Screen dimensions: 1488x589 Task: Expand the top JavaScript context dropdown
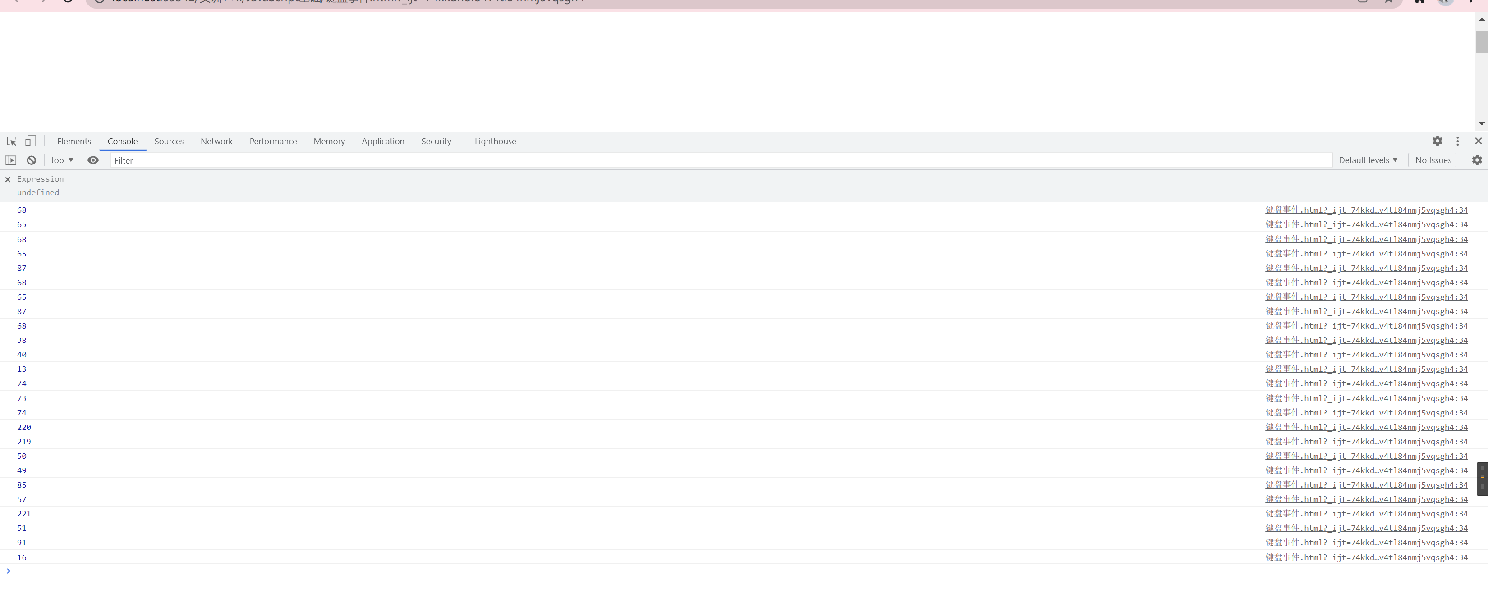tap(62, 160)
